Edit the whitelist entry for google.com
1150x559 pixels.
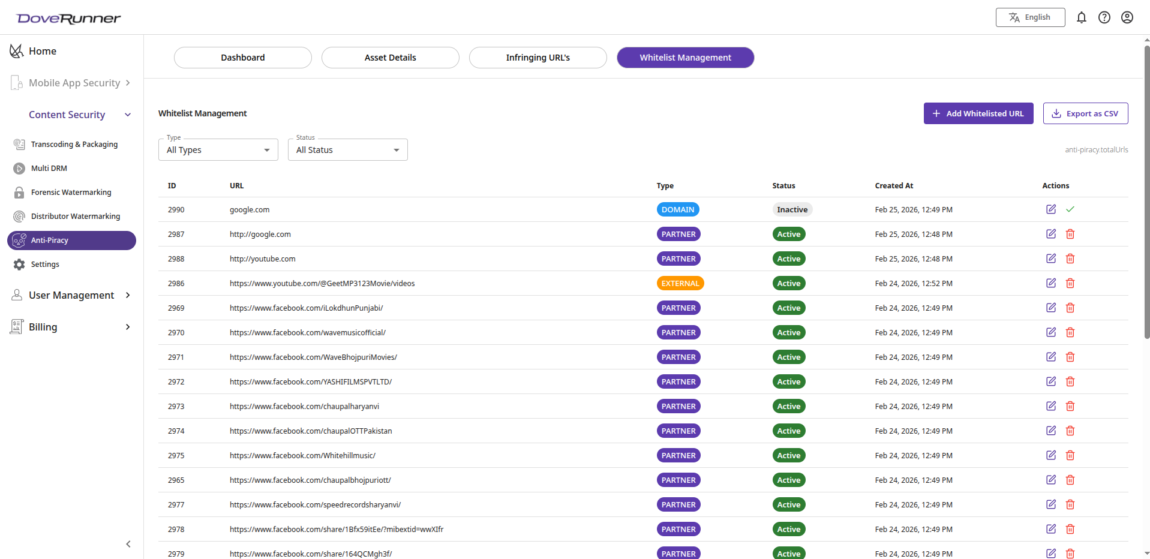[1050, 209]
